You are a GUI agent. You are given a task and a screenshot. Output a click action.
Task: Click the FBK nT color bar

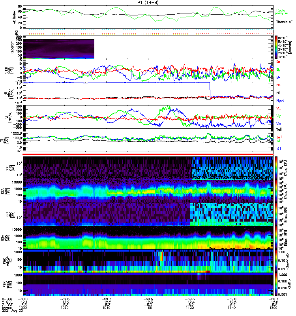(x=276, y=284)
